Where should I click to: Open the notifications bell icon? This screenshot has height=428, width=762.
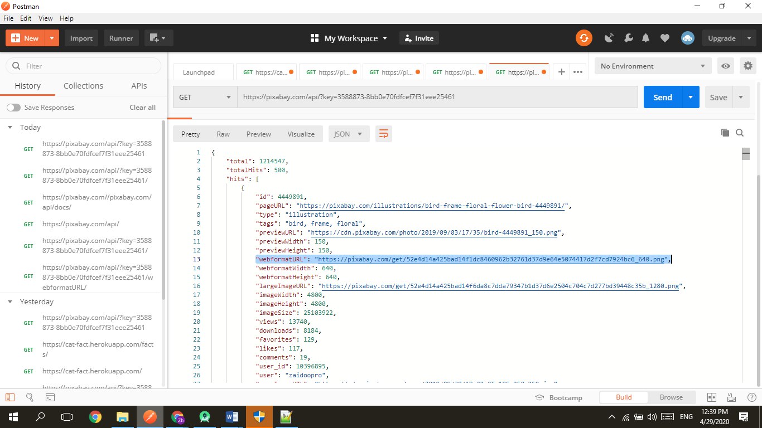[x=646, y=38]
